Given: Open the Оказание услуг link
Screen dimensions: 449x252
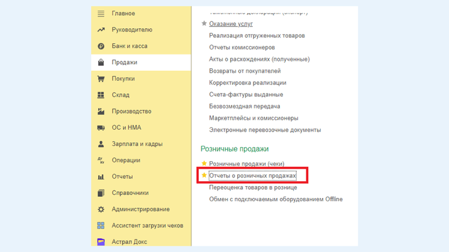Looking at the screenshot, I should coord(231,24).
